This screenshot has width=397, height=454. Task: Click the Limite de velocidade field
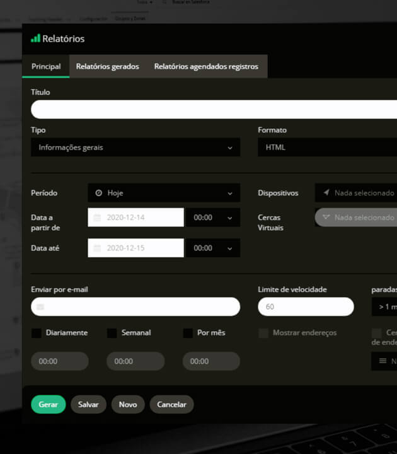click(305, 307)
